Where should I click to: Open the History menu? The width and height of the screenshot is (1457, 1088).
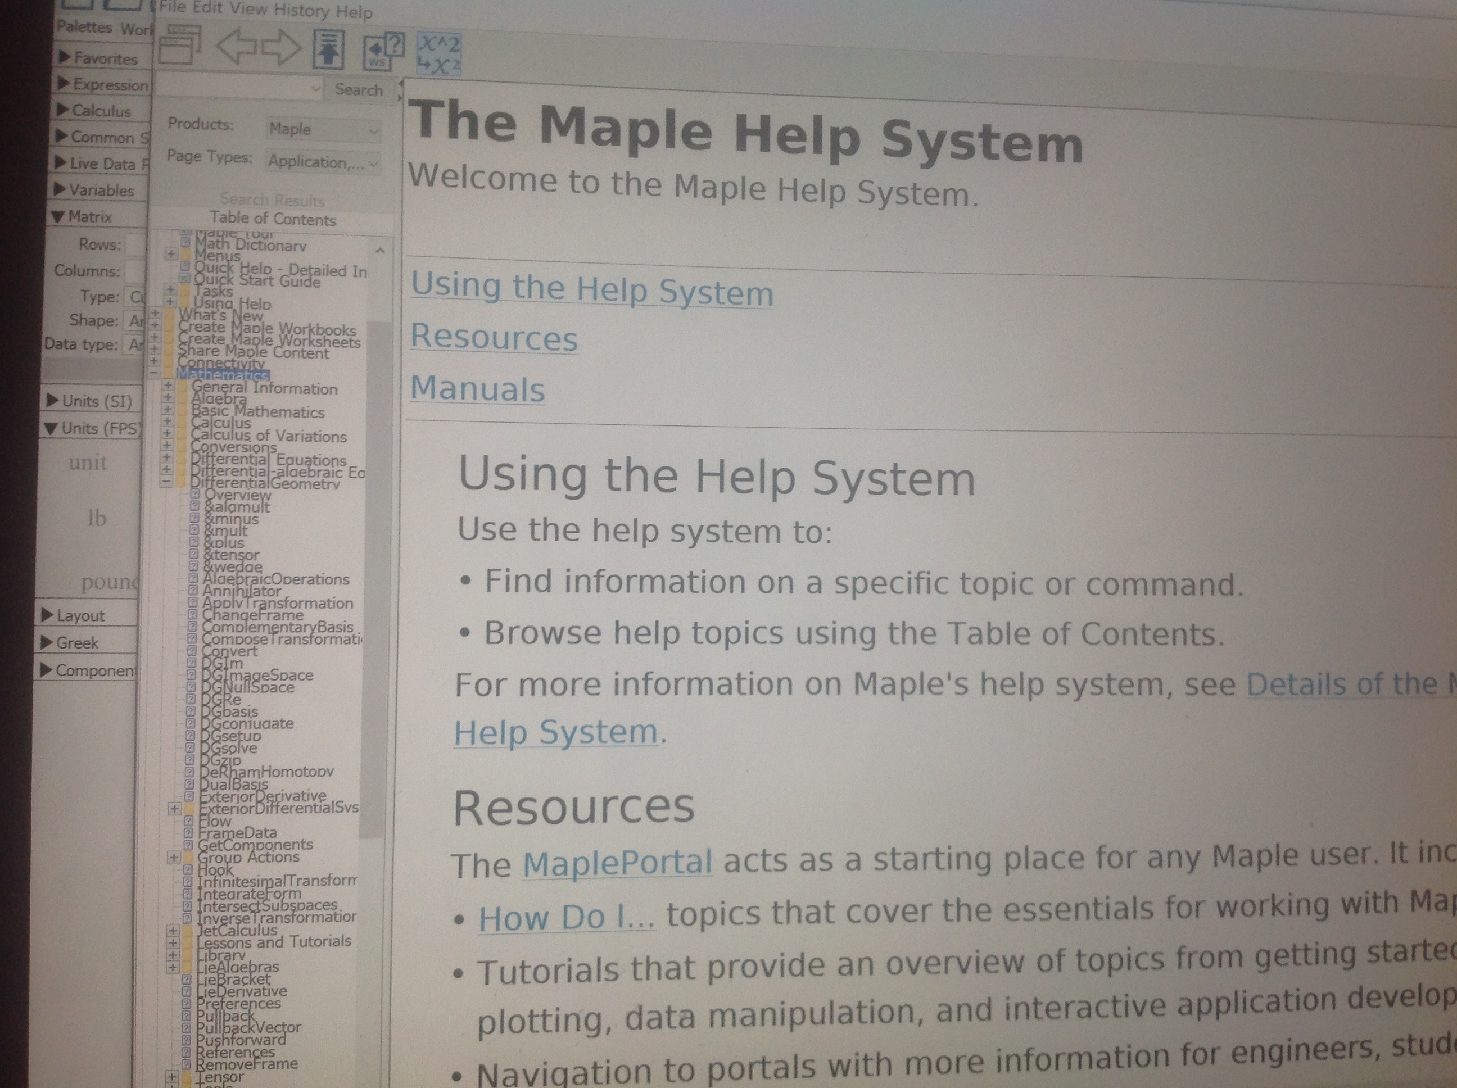(x=301, y=11)
